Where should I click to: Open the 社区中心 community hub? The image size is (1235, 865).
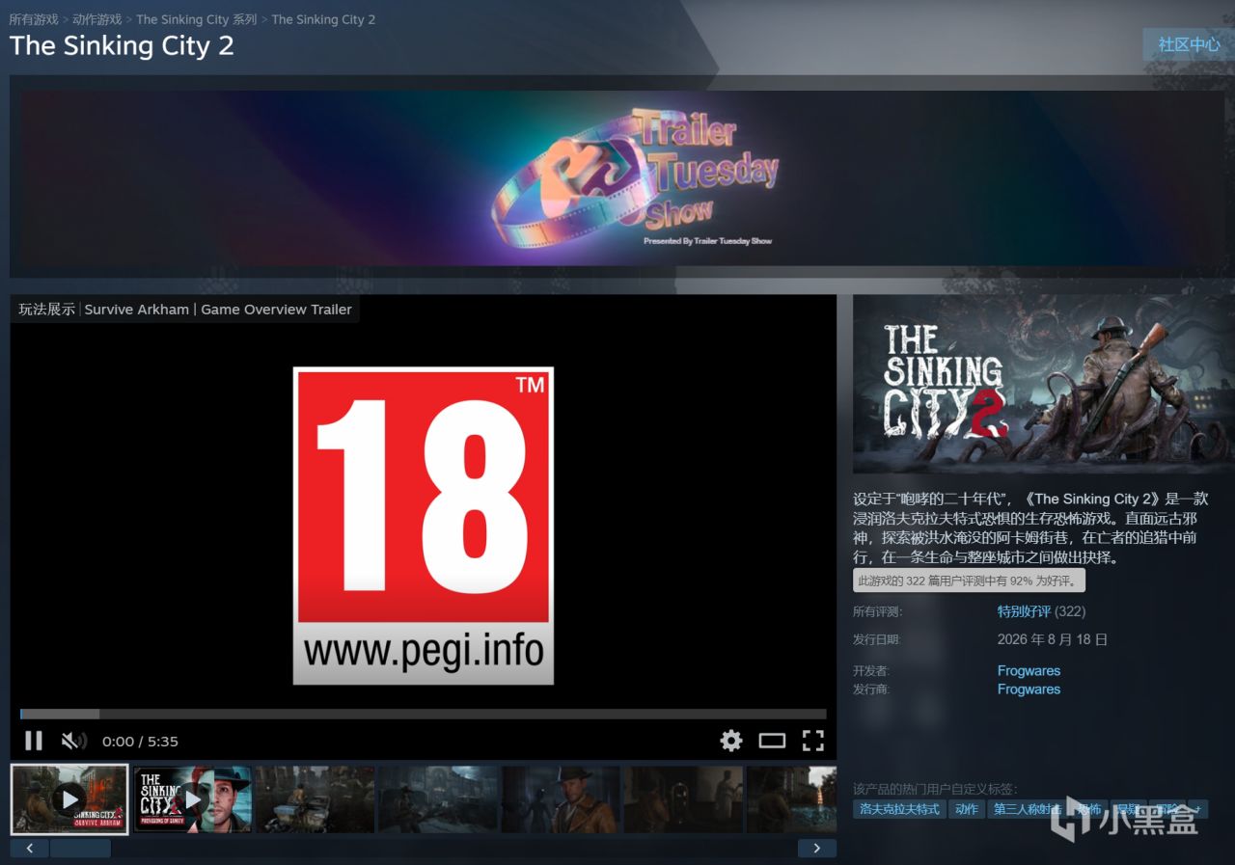[x=1189, y=44]
